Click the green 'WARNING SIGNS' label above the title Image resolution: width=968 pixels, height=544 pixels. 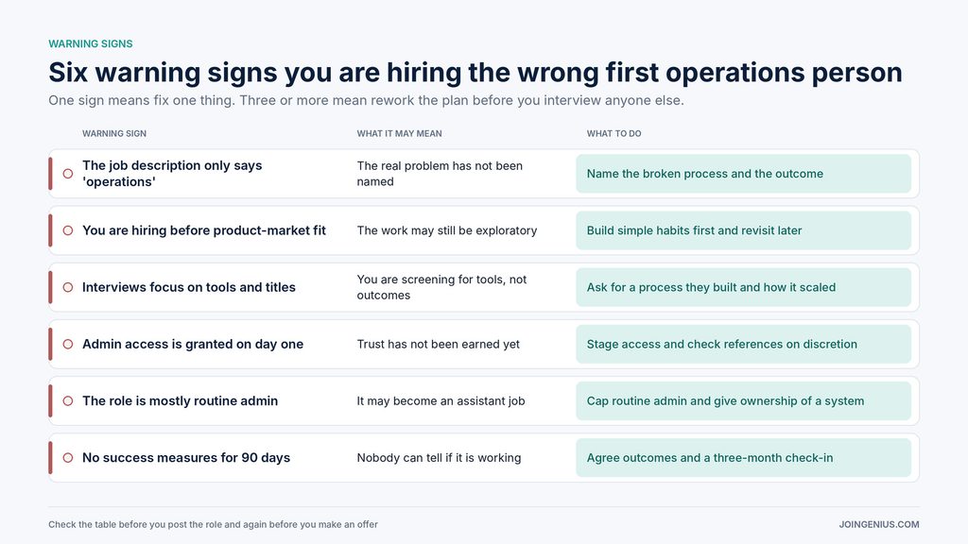(91, 43)
